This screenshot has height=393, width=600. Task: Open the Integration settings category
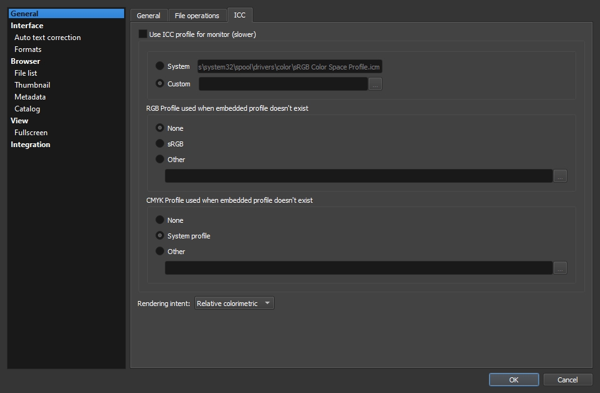pyautogui.click(x=30, y=145)
